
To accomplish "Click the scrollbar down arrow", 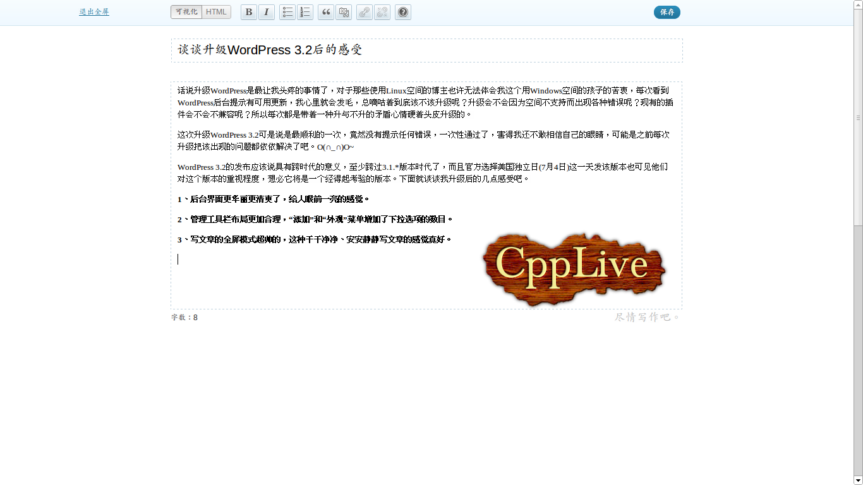I will pyautogui.click(x=858, y=480).
